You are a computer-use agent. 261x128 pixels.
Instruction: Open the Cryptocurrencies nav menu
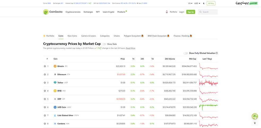point(73,12)
